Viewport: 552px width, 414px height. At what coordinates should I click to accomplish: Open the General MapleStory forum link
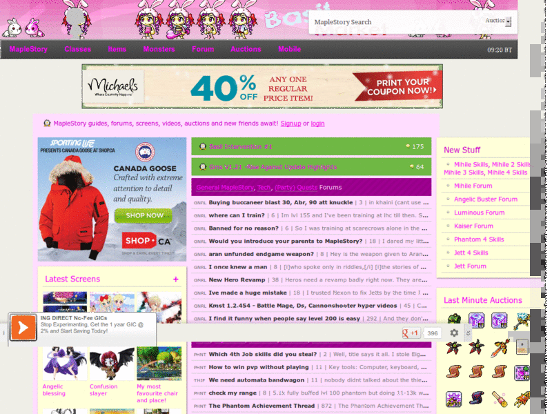[x=225, y=187]
